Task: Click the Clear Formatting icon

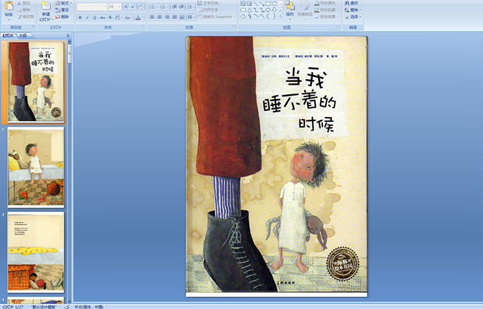Action: click(x=141, y=6)
